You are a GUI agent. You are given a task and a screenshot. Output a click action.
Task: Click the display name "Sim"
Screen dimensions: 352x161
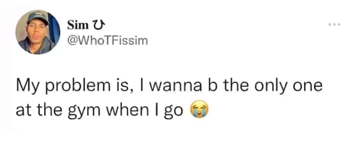tap(79, 26)
